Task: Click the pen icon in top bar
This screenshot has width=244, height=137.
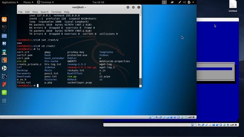Action: tap(180, 2)
